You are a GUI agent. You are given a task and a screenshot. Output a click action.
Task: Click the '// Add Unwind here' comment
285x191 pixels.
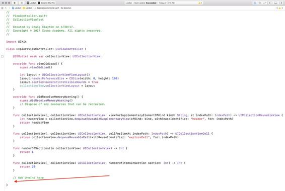28,178
